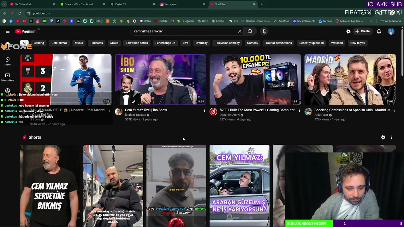Switch to the Stream - Kick Dashboard tab
This screenshot has height=227, width=404.
pyautogui.click(x=82, y=4)
